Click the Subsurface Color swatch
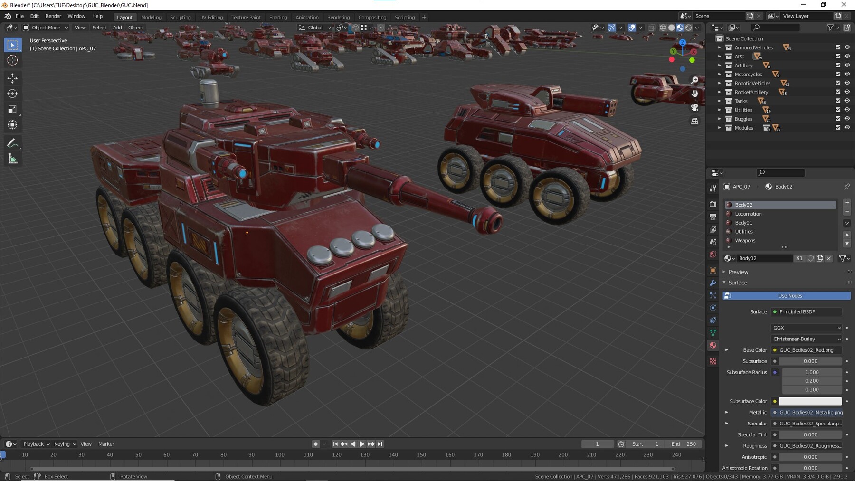Image resolution: width=855 pixels, height=481 pixels. coord(810,401)
